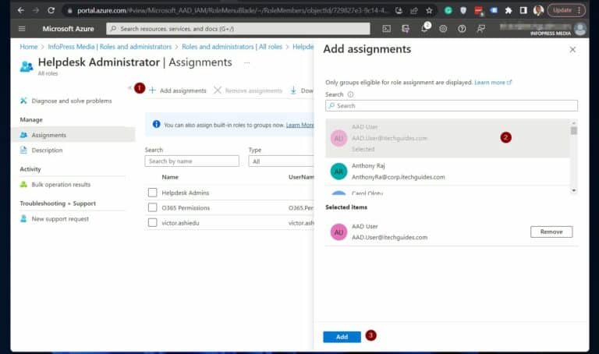Screen dimensions: 599x354
Task: Open the Azure feedback icon
Action: point(481,29)
